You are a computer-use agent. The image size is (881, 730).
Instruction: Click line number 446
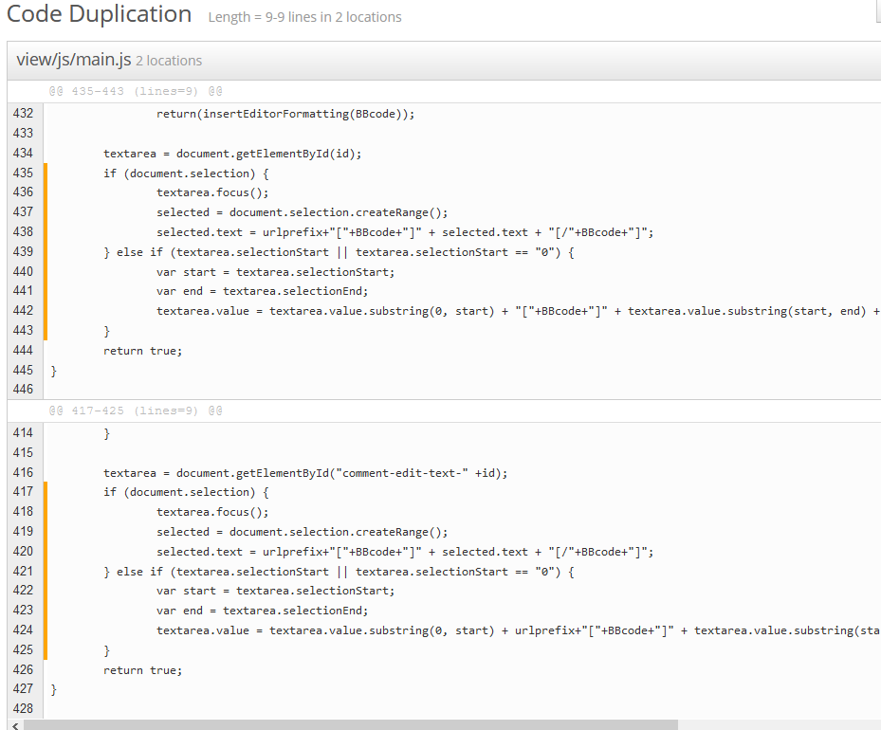pos(24,390)
